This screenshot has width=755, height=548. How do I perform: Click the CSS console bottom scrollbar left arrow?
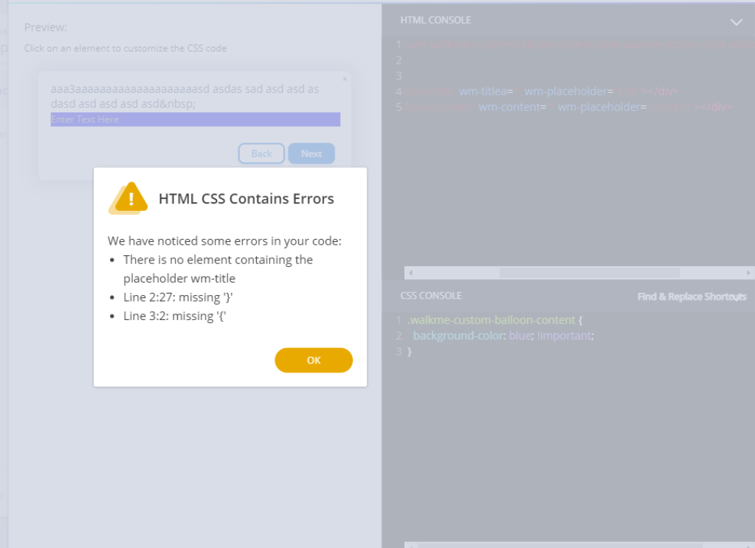pyautogui.click(x=410, y=545)
